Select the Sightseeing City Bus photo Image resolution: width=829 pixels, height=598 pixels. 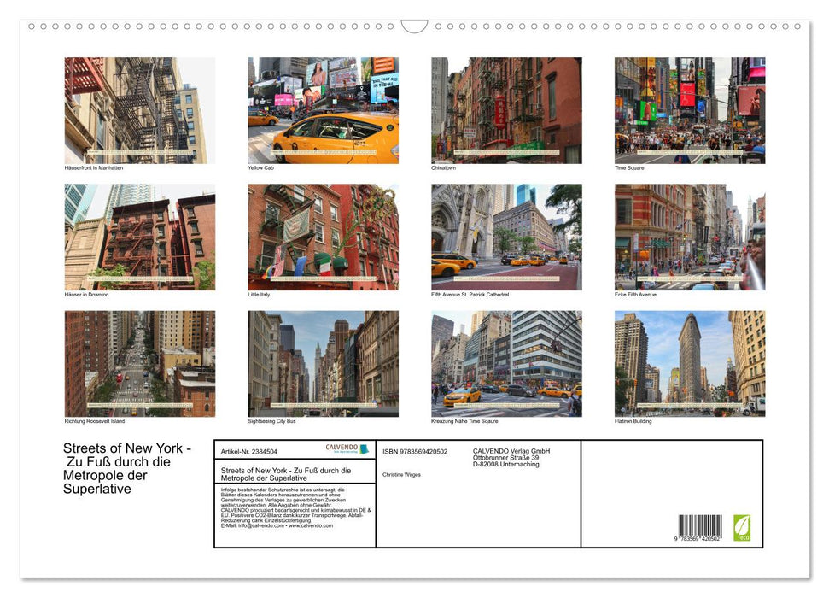323,364
